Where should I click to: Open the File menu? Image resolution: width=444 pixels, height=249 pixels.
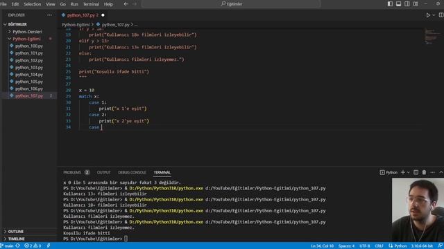click(x=3, y=4)
